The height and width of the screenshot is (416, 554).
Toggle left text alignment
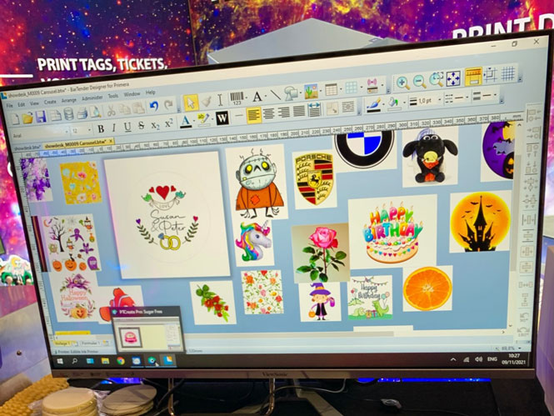(254, 115)
